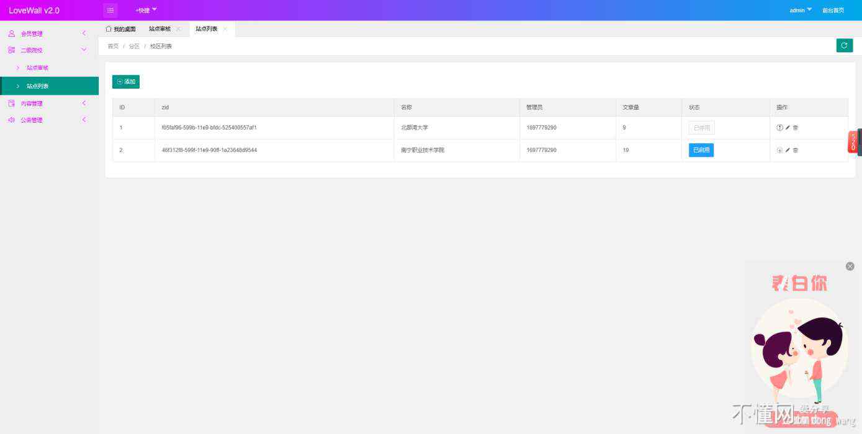Edit the 南宁职业技术学院 row with the pencil icon

coord(788,150)
